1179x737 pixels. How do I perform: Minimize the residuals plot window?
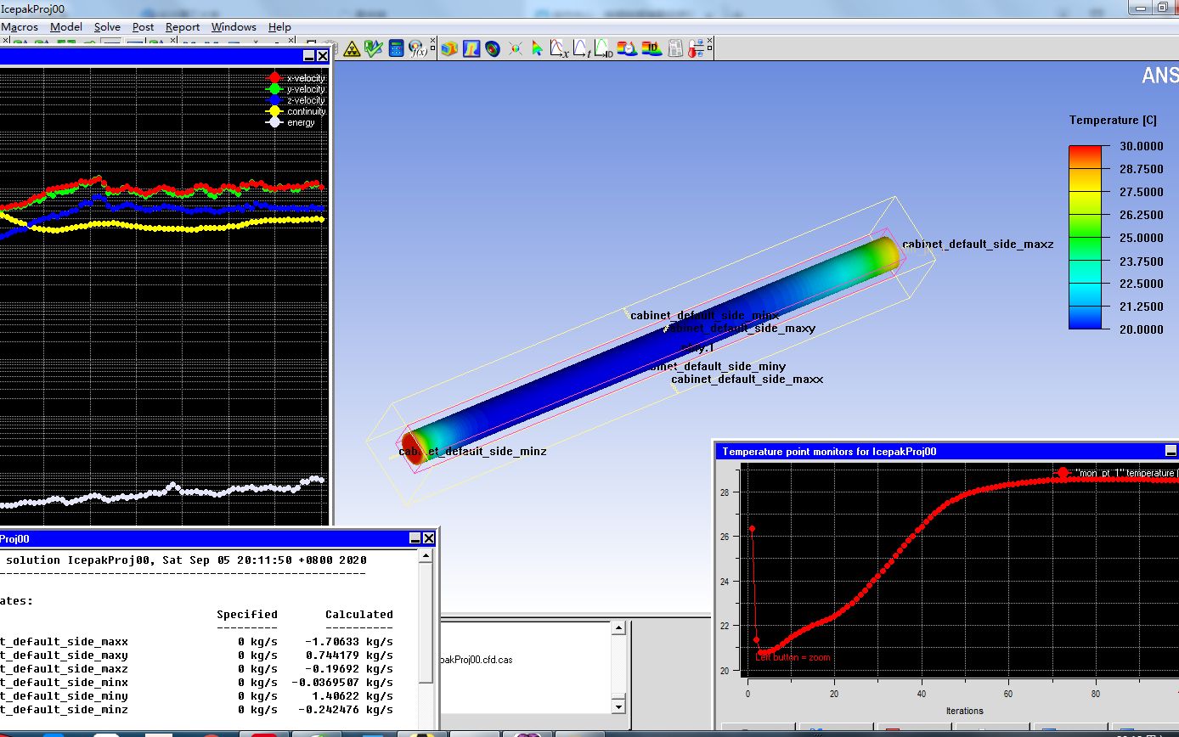309,56
